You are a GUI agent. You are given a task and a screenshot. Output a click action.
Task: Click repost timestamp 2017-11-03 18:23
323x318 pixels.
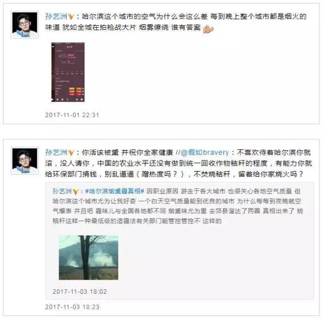72,307
